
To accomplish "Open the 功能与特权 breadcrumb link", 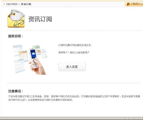I will point(12,4).
